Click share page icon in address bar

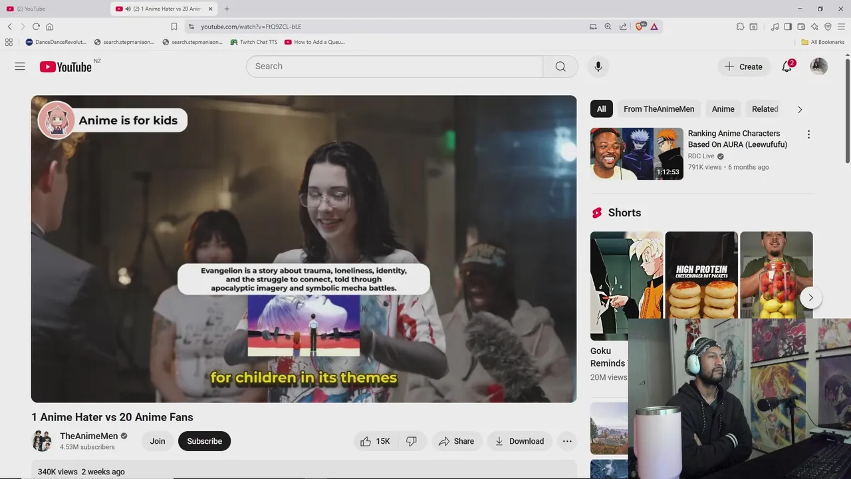pyautogui.click(x=623, y=27)
